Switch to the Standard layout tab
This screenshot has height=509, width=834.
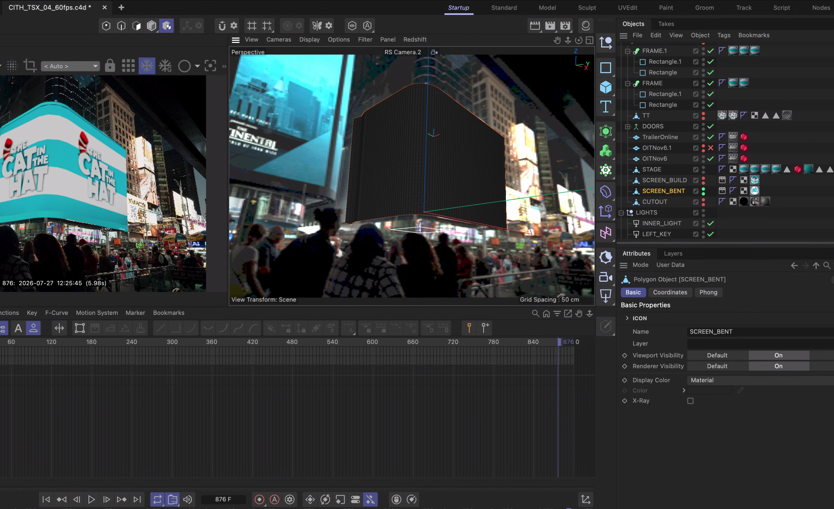click(x=504, y=7)
